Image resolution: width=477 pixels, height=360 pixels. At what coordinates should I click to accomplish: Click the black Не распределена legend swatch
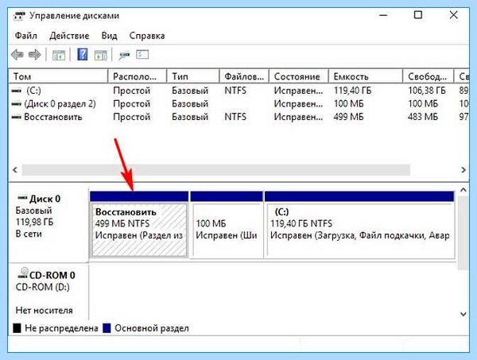click(17, 328)
